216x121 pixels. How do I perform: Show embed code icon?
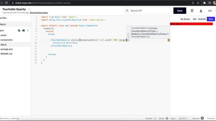210,11
